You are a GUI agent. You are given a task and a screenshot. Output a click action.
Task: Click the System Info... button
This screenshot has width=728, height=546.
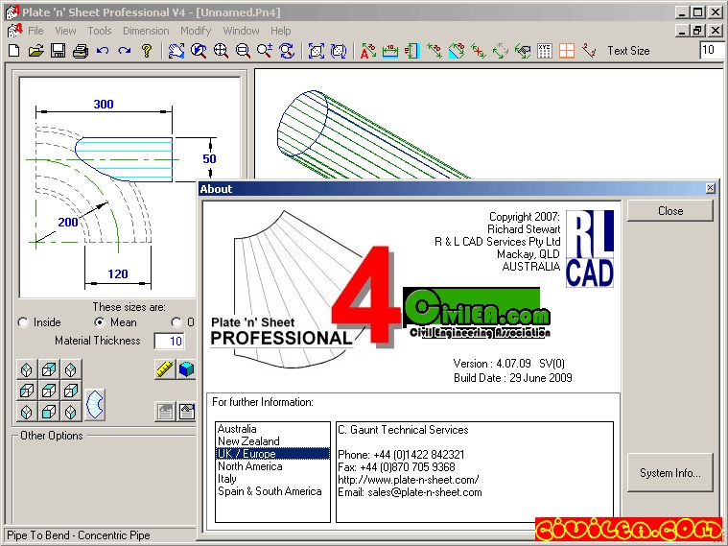669,472
